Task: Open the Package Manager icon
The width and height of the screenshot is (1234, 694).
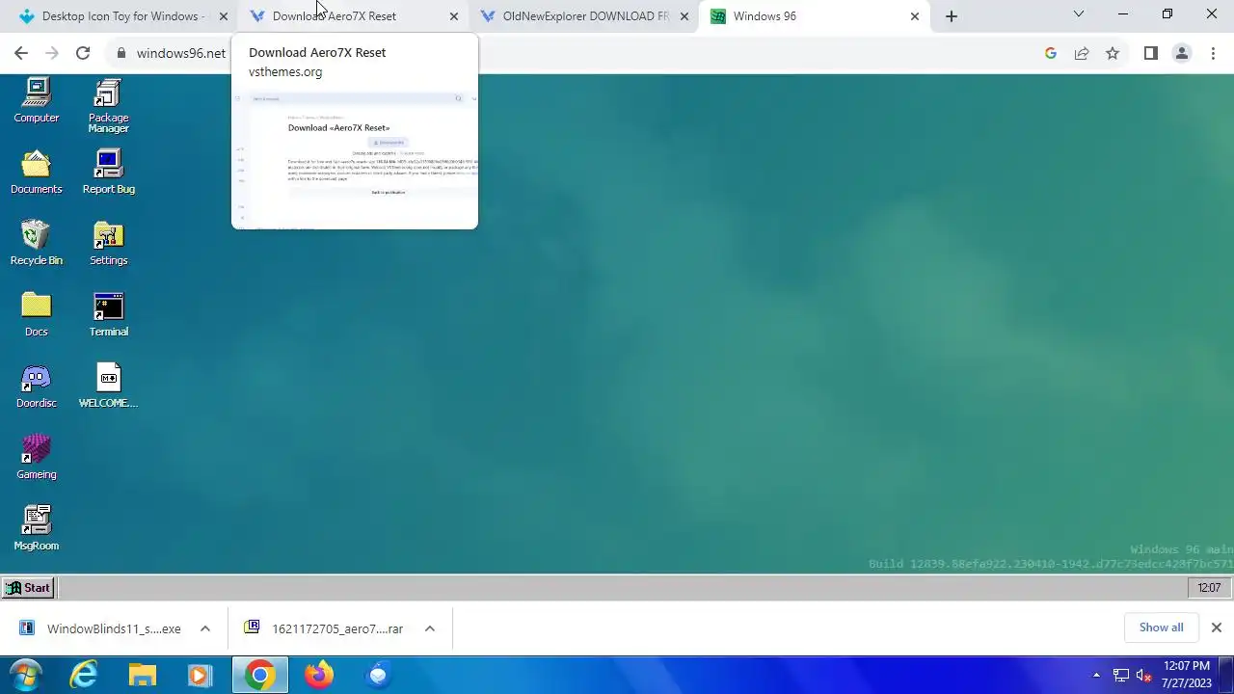Action: (x=108, y=106)
